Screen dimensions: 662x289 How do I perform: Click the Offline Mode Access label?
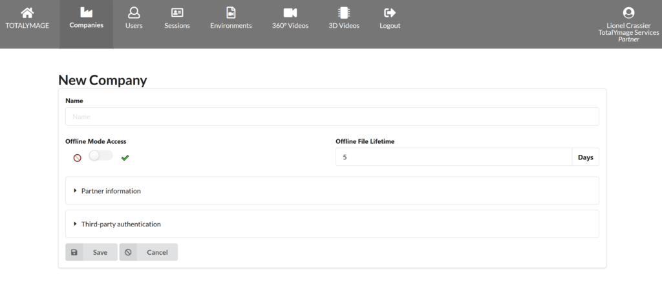click(96, 141)
